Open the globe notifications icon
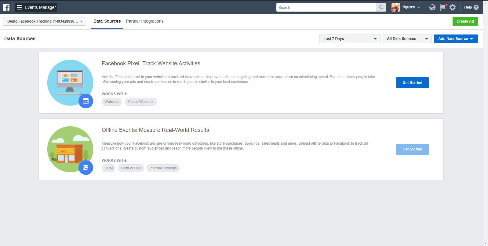This screenshot has width=488, height=246. (x=432, y=7)
